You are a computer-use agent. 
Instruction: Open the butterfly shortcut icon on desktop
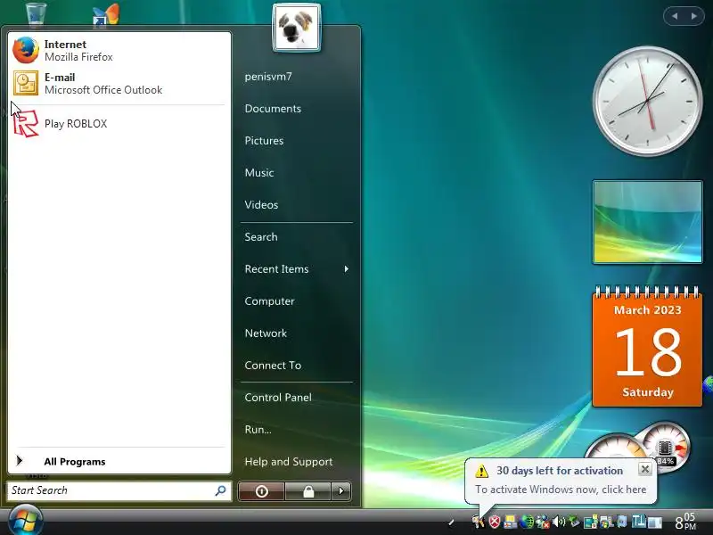106,14
